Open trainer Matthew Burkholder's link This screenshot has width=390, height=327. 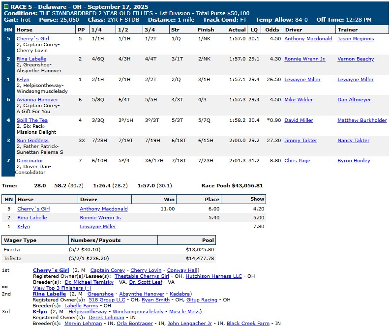362,120
